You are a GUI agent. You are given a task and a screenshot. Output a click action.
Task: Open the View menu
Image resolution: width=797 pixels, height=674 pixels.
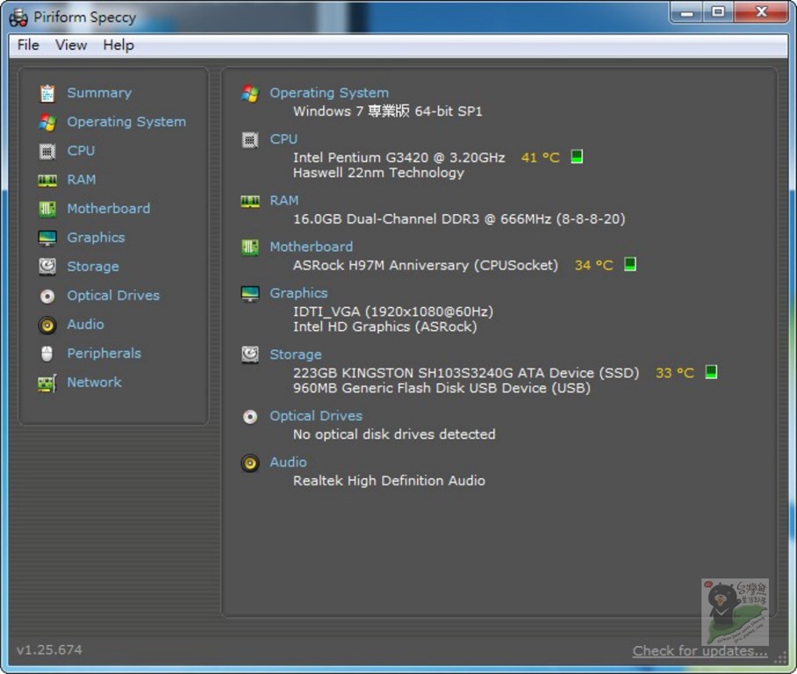(x=71, y=46)
